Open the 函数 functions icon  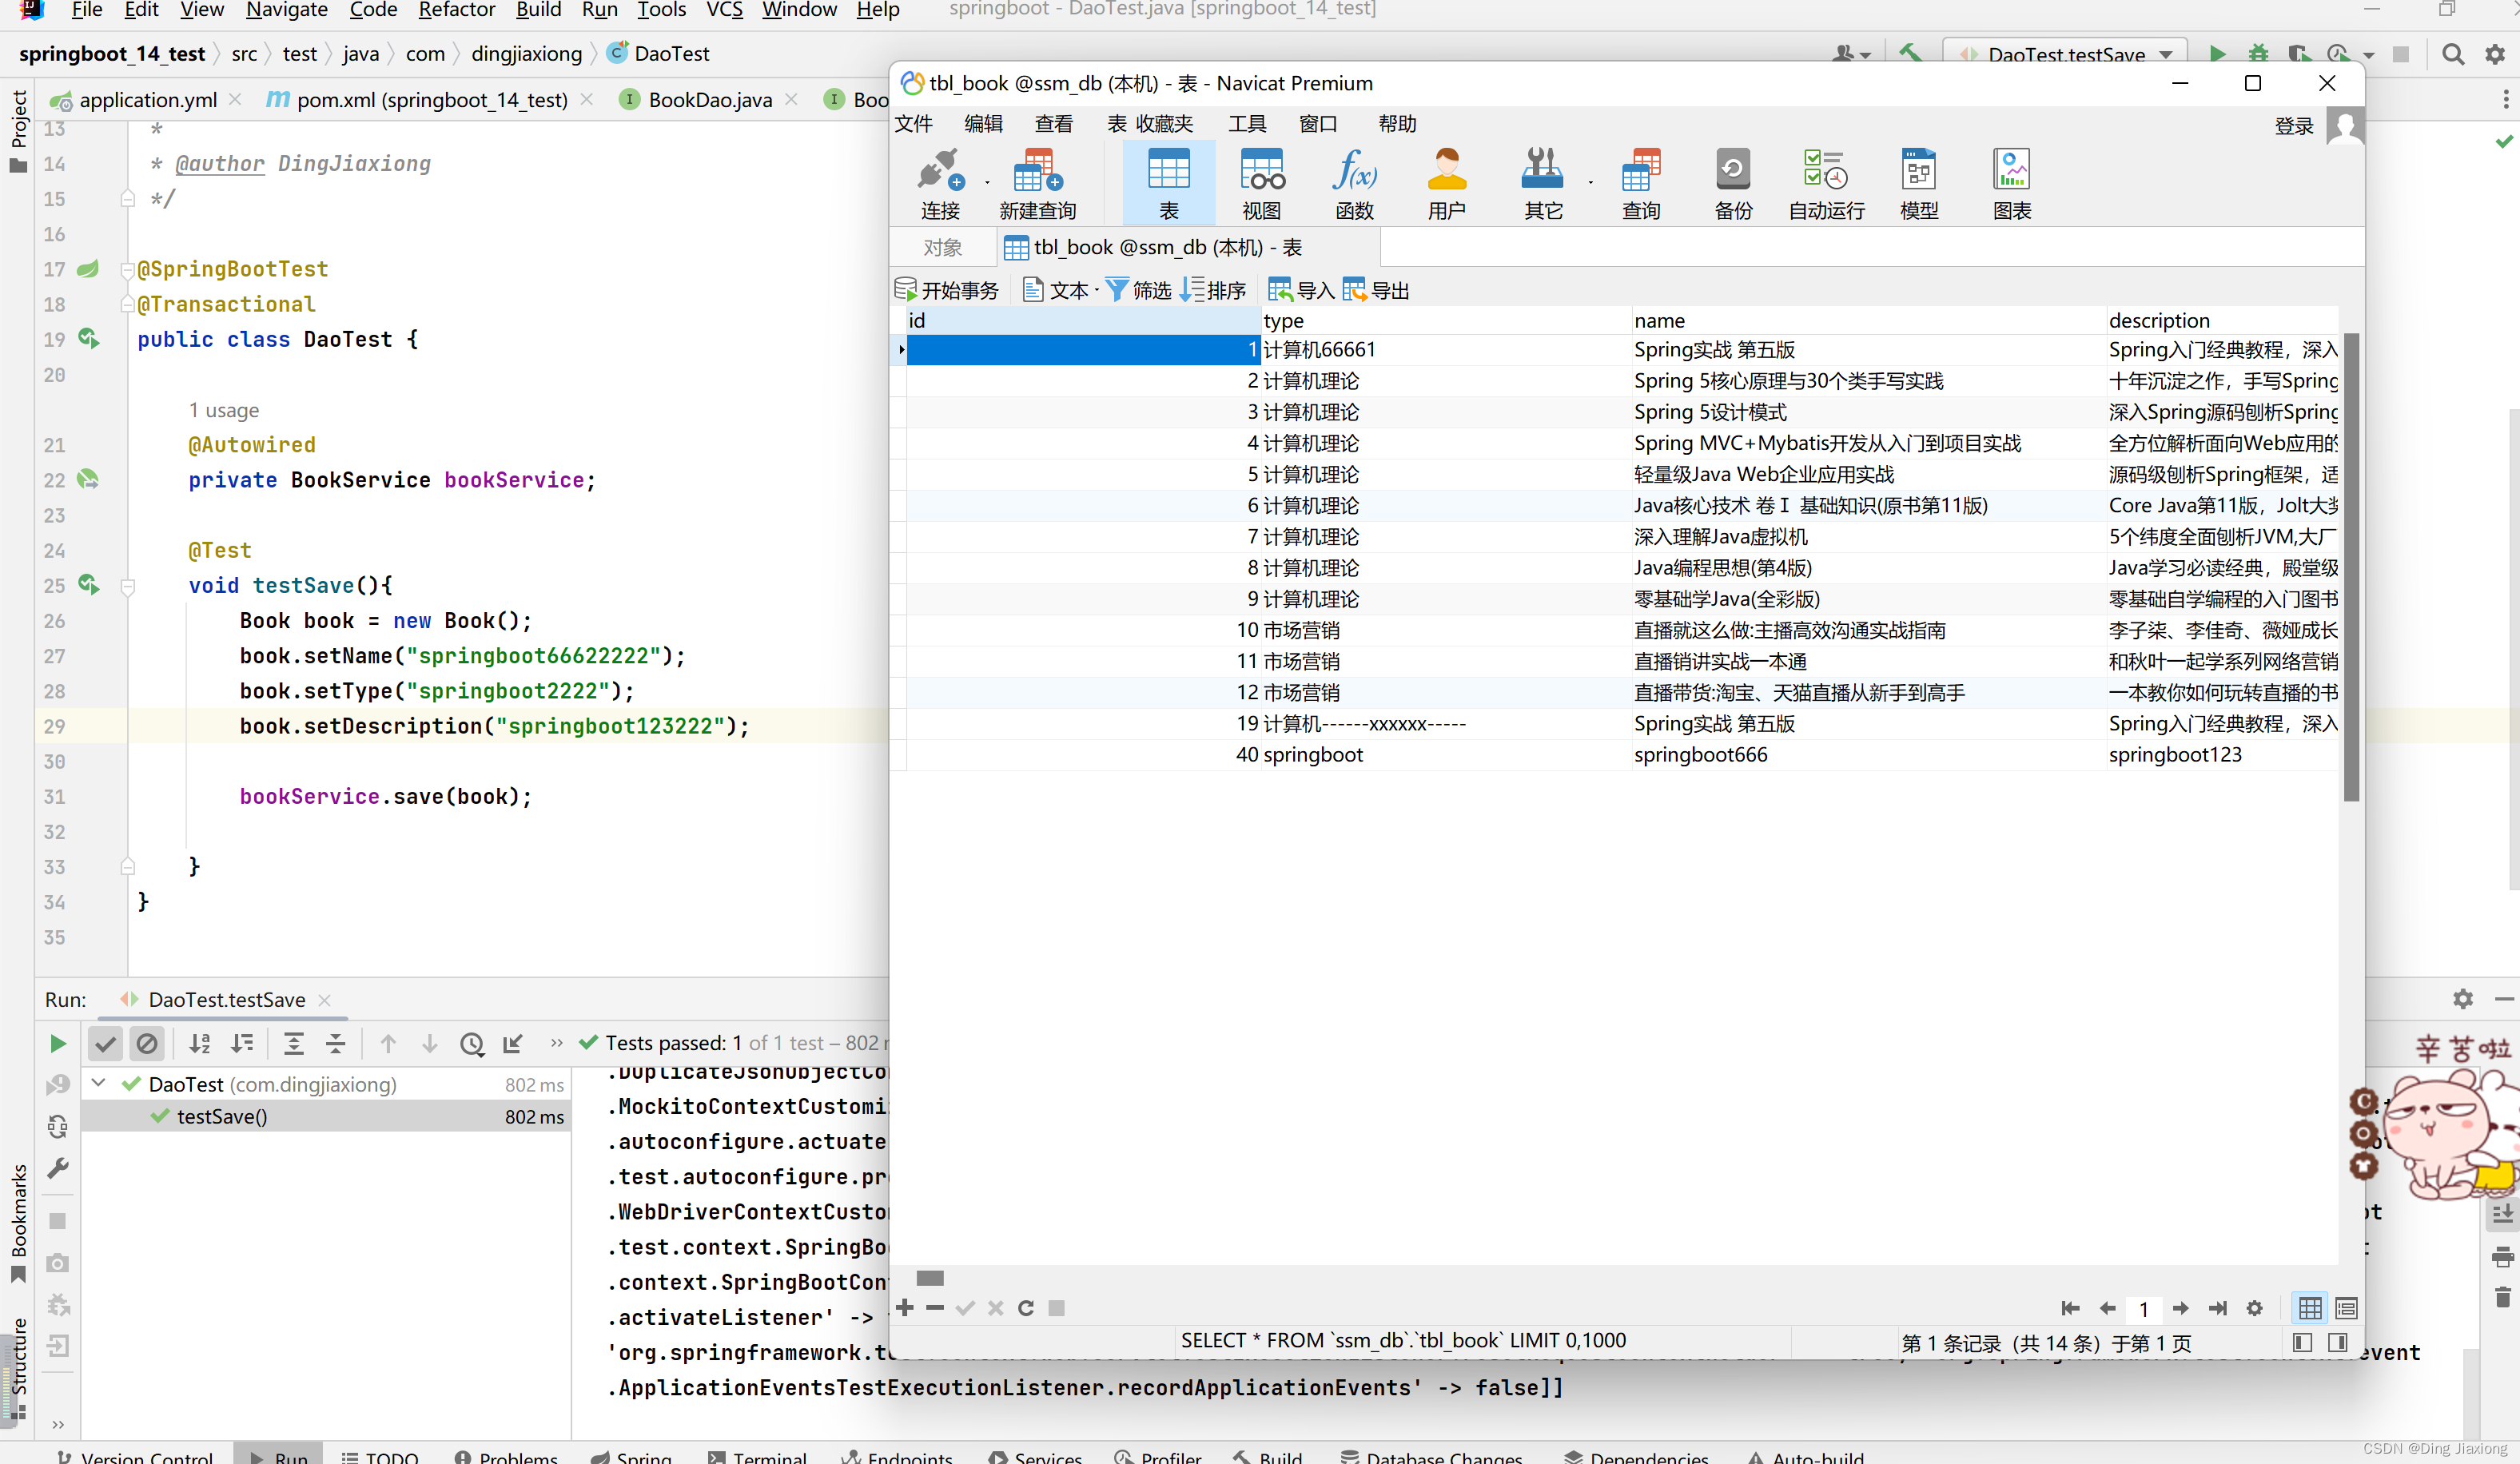1354,183
